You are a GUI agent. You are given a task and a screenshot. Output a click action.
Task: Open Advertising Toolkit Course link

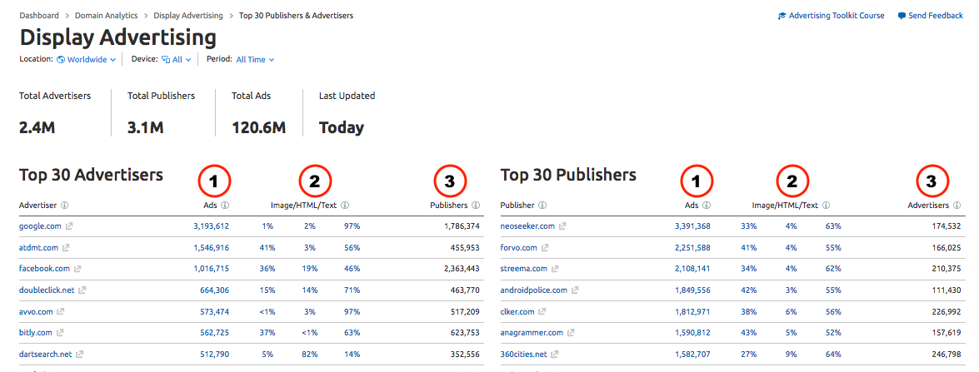coord(837,16)
